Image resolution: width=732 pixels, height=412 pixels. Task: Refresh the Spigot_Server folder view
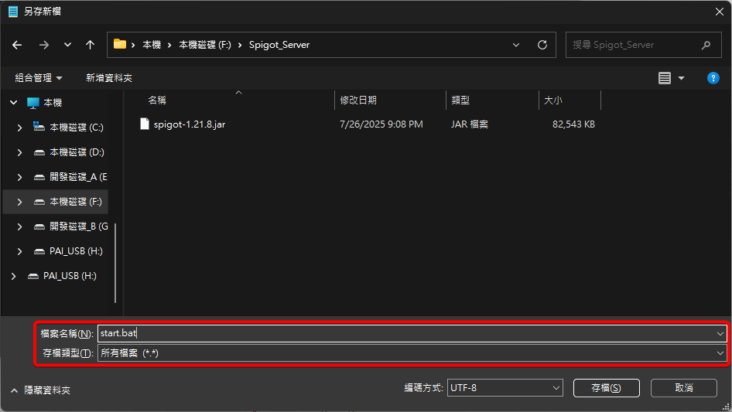(542, 45)
